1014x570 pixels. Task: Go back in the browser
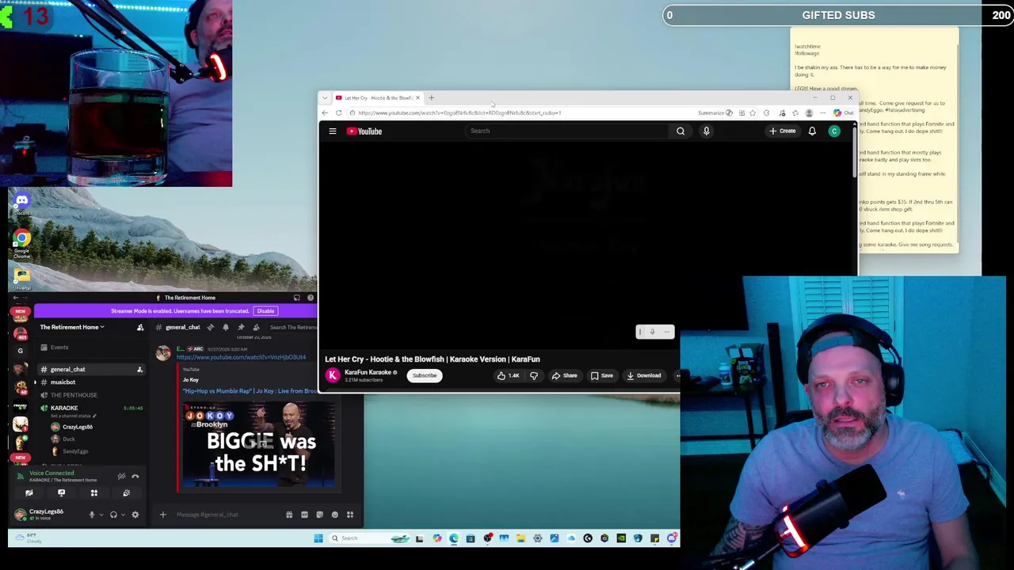point(325,113)
